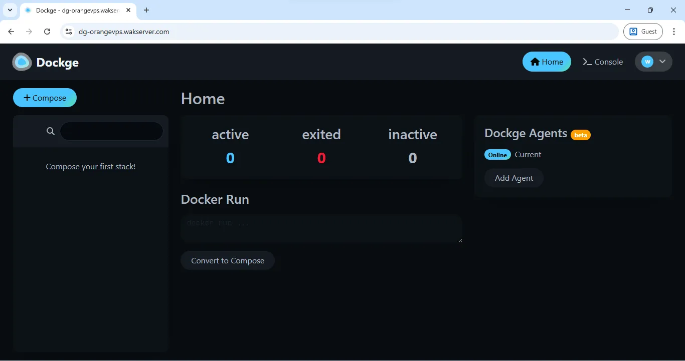Click the Add Agent button

(x=513, y=178)
